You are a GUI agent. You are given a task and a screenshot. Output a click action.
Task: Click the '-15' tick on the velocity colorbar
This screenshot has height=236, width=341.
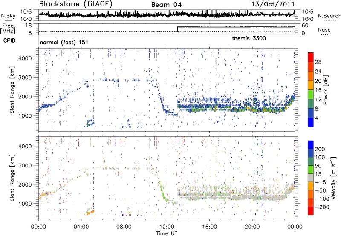pyautogui.click(x=321, y=182)
